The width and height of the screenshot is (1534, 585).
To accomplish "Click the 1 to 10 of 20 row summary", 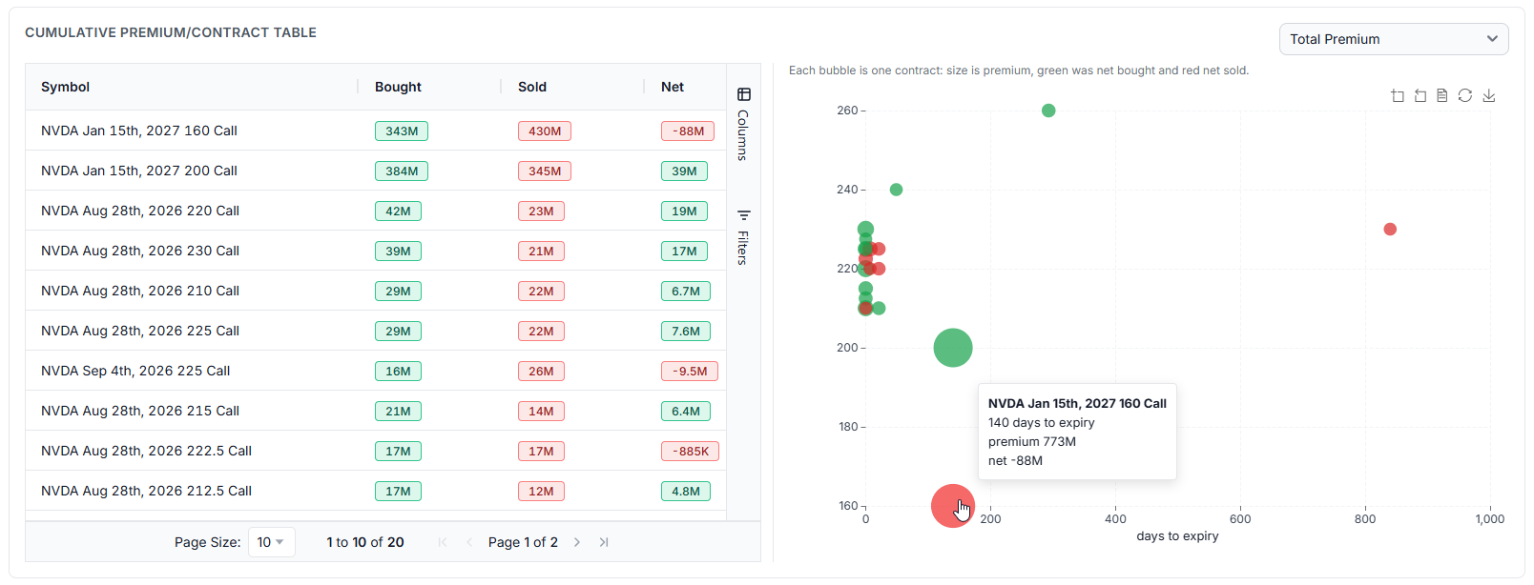I will click(x=365, y=542).
